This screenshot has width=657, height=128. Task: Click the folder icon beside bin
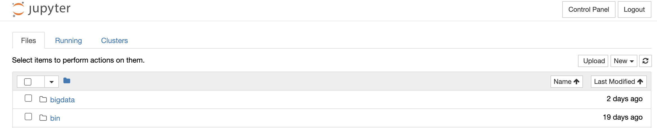point(43,118)
